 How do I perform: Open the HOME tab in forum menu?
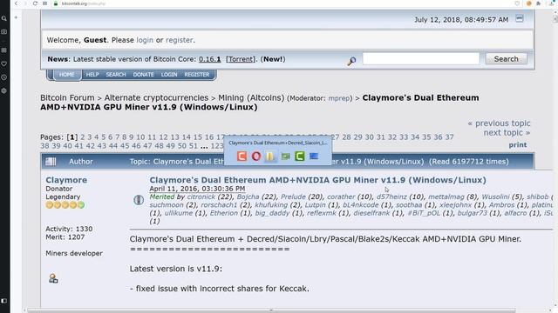[66, 75]
